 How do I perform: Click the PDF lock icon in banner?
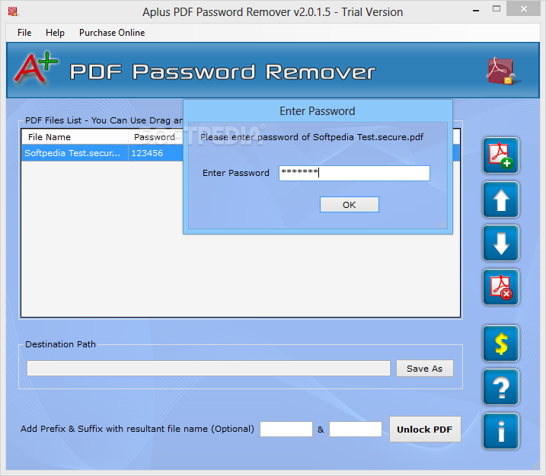[x=502, y=71]
